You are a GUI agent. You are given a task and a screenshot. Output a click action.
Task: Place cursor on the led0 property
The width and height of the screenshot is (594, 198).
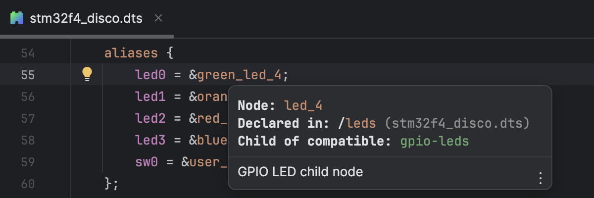click(x=150, y=75)
